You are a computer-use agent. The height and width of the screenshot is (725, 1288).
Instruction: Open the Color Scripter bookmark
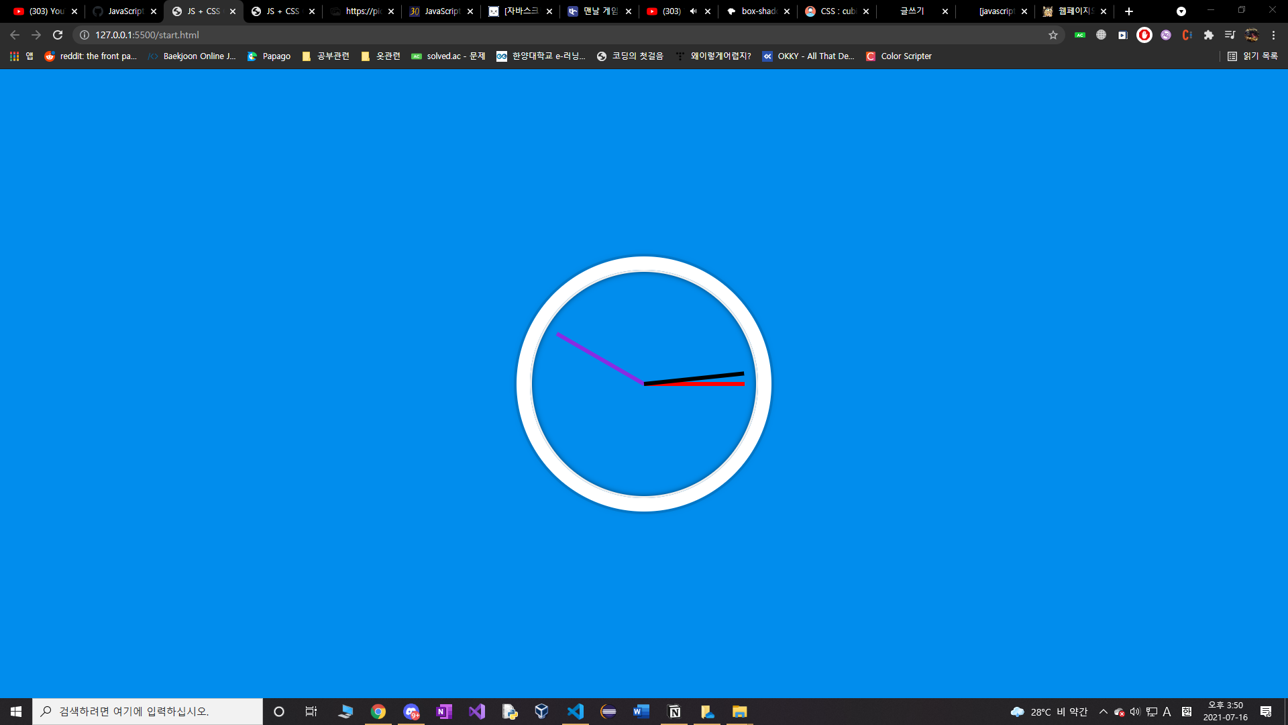click(x=899, y=56)
